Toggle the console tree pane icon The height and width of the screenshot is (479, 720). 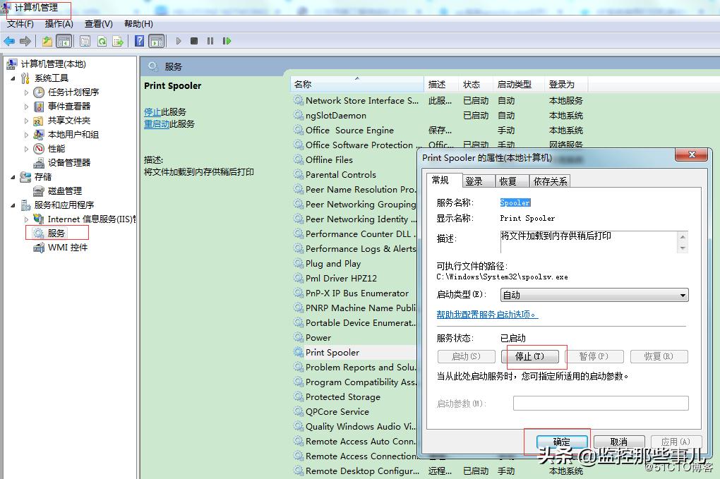click(65, 40)
